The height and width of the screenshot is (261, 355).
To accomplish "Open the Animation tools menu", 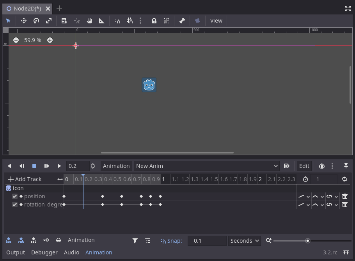I will [116, 166].
